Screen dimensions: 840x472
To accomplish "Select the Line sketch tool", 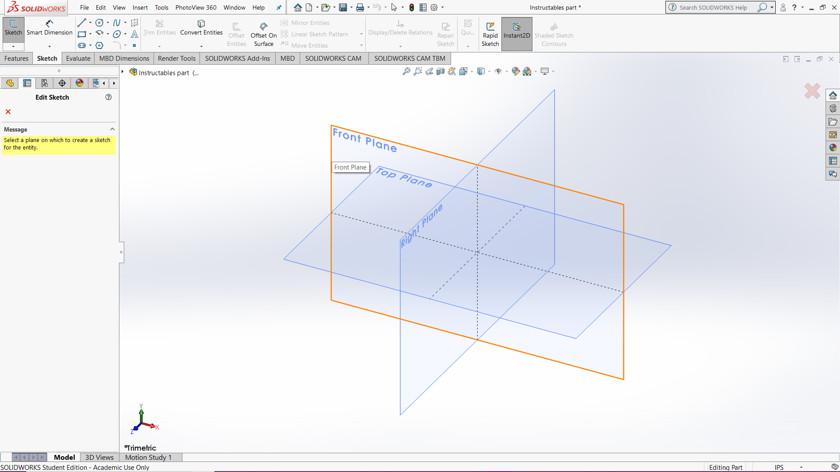I will coord(81,22).
